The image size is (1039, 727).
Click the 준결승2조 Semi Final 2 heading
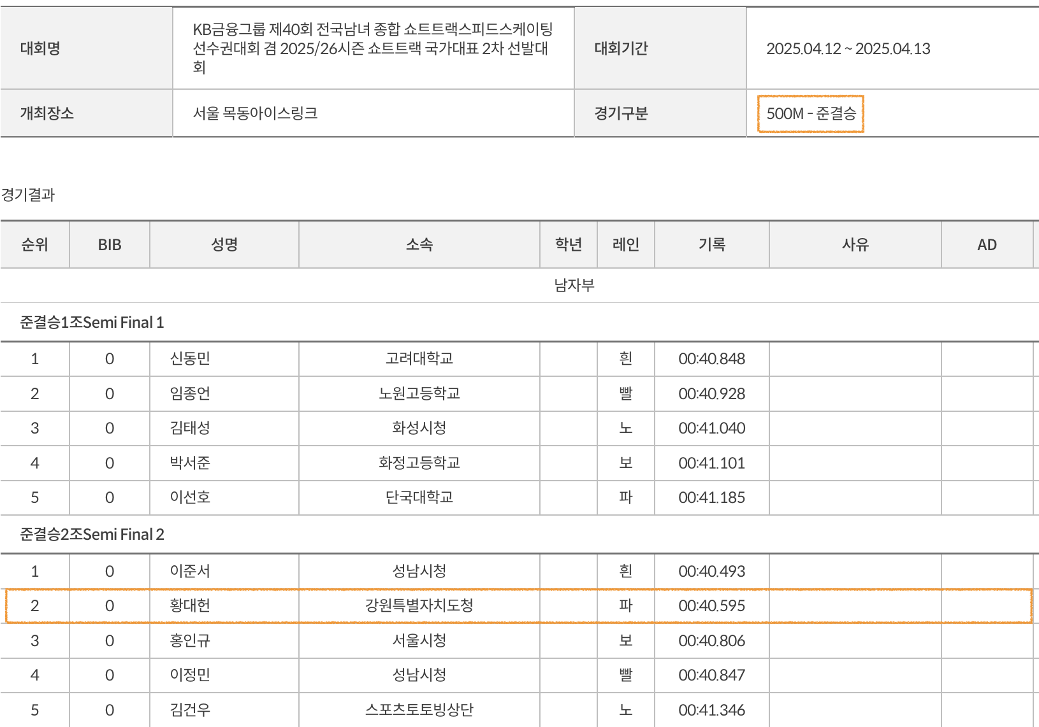[92, 534]
